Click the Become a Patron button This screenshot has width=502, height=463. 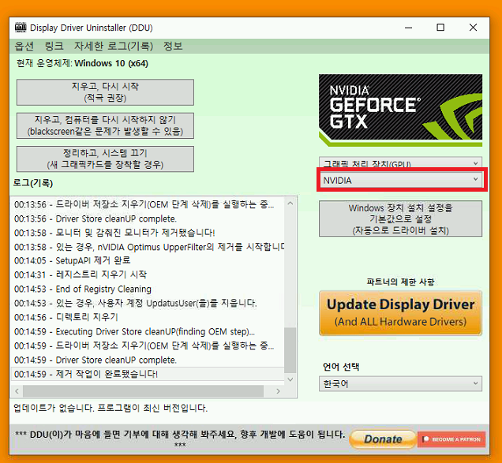(451, 439)
